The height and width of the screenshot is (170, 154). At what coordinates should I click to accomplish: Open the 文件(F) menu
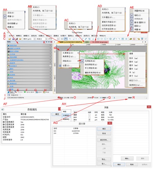[x=11, y=36]
